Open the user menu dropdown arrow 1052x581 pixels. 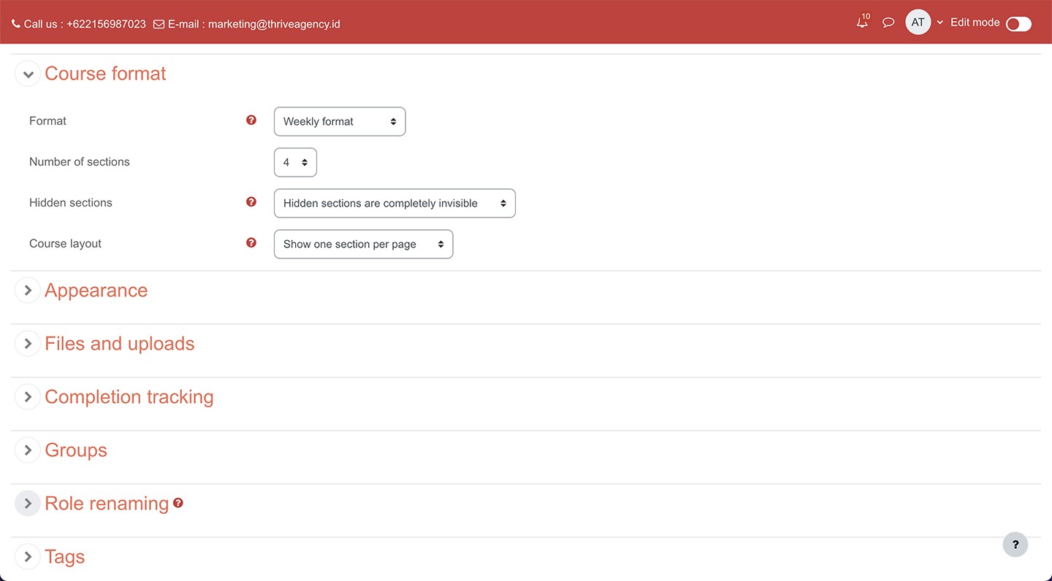(940, 23)
